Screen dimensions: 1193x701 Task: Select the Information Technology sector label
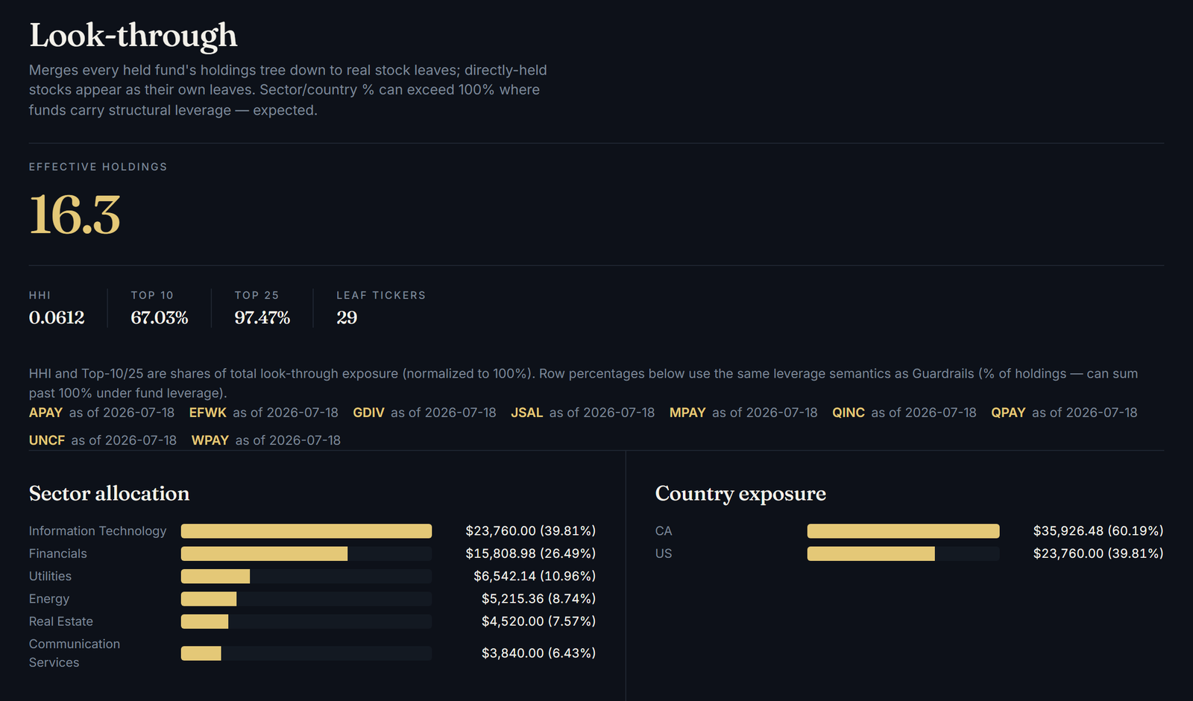tap(98, 531)
